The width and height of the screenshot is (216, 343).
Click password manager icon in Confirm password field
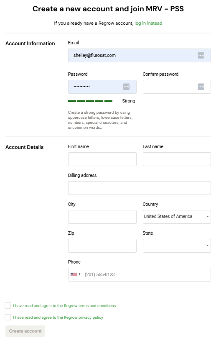[x=201, y=87]
